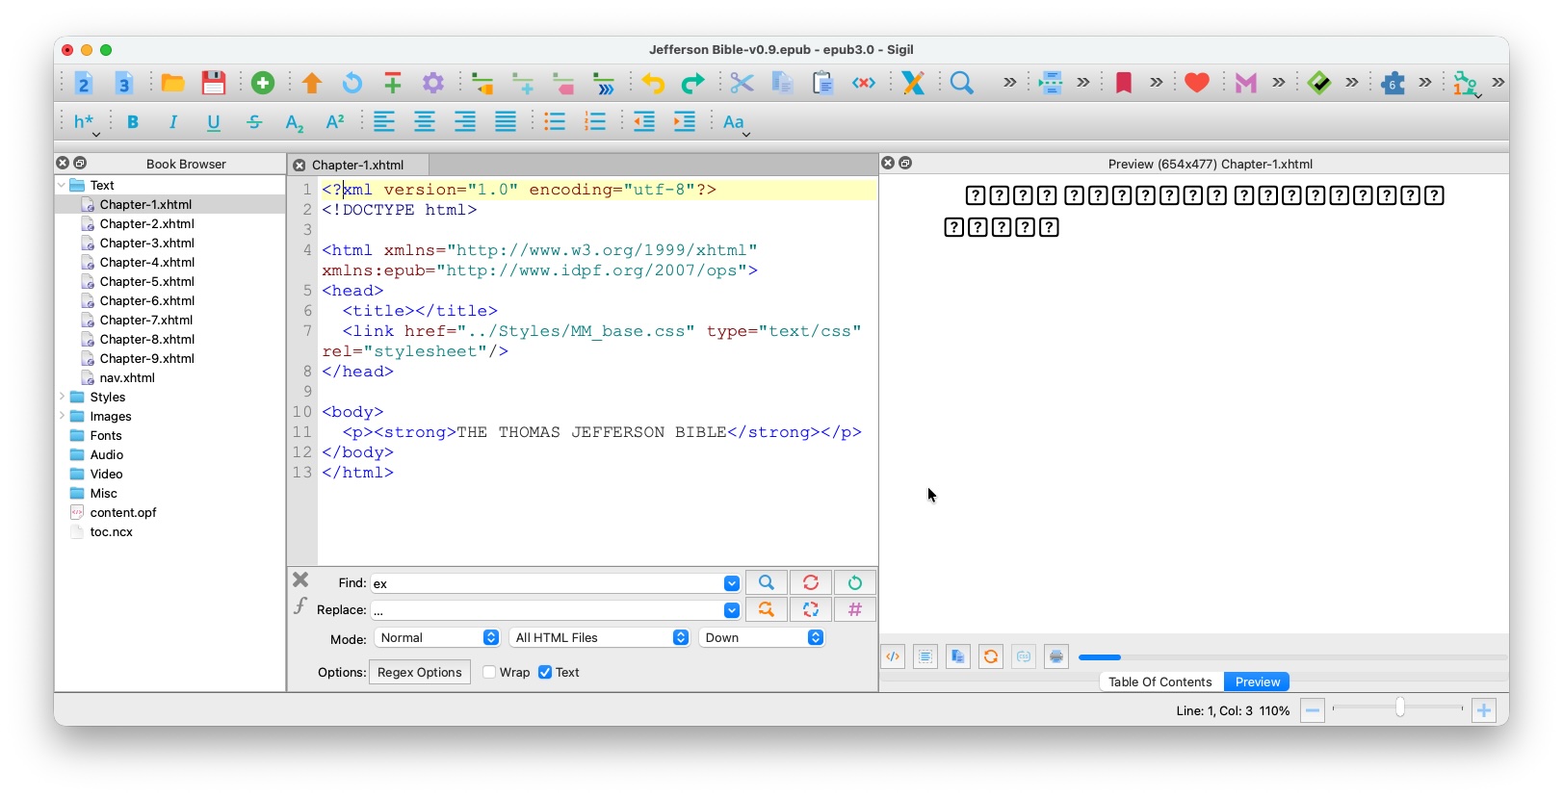The width and height of the screenshot is (1563, 797).
Task: Click in the Replace text field
Action: coord(547,610)
